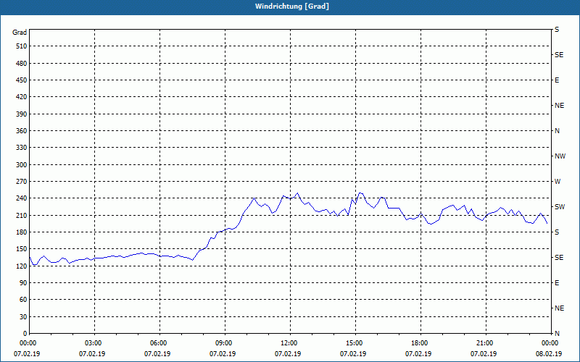Click the "21:00" time label
Viewport: 580px width, 362px height.
pyautogui.click(x=486, y=343)
